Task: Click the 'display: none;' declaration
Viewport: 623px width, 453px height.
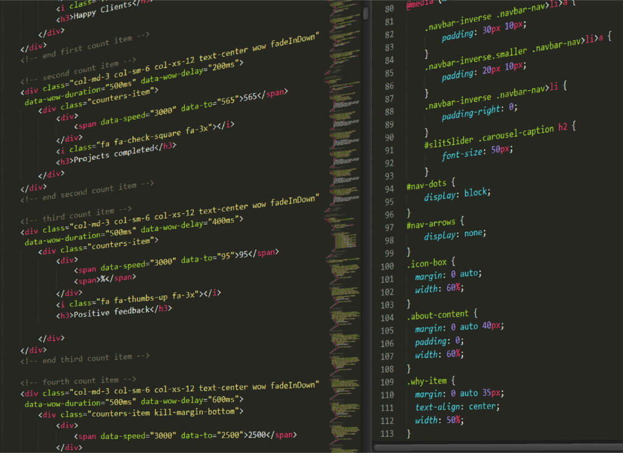Action: [x=455, y=234]
